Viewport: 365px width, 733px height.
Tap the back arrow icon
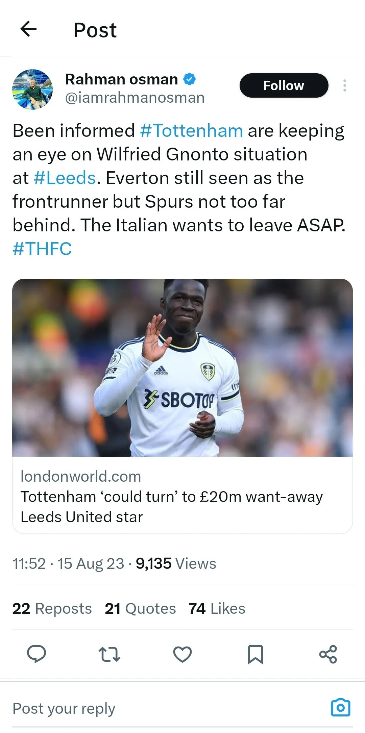tap(28, 29)
